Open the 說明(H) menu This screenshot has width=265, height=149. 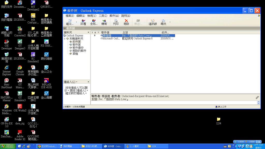click(126, 16)
